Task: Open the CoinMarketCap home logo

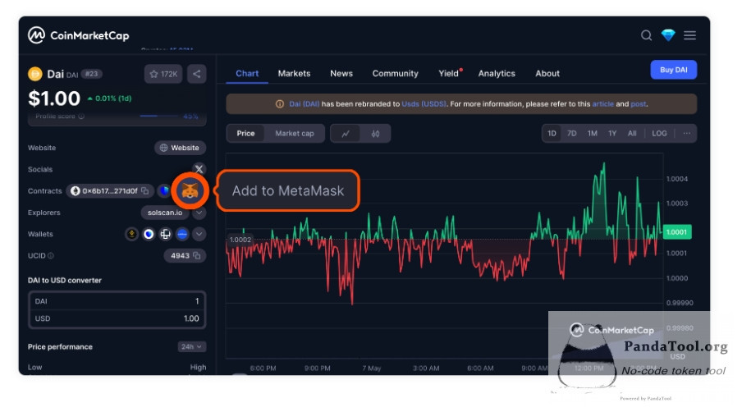Action: pos(78,35)
